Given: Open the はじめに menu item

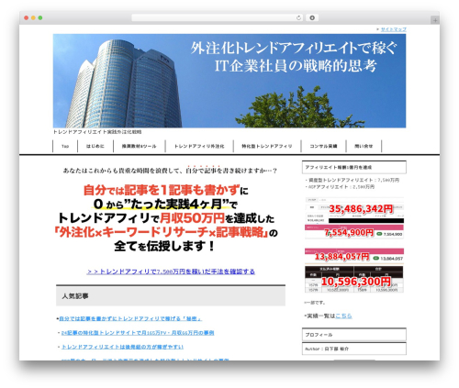Looking at the screenshot, I should click(x=95, y=146).
